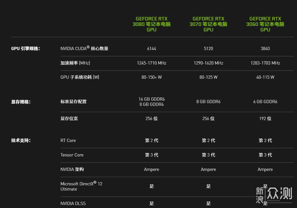Select the '16 GB GDDR6' memory value

click(x=152, y=99)
